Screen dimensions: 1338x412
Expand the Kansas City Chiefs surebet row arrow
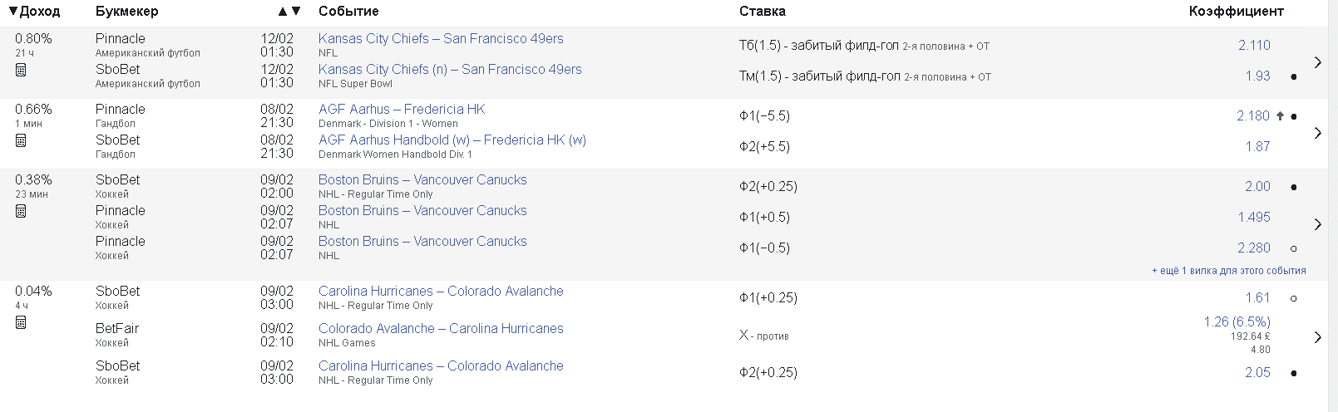pos(1318,62)
